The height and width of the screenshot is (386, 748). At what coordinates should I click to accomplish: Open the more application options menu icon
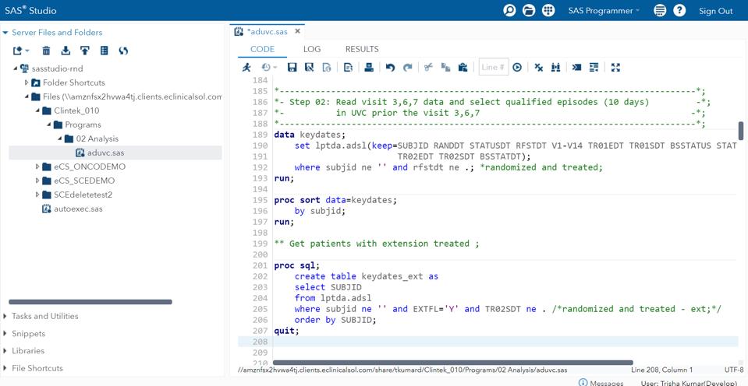point(660,10)
